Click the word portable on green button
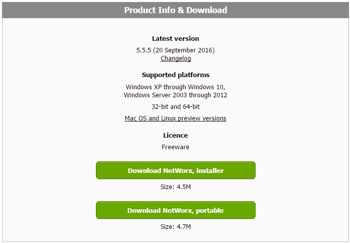 pos(210,210)
